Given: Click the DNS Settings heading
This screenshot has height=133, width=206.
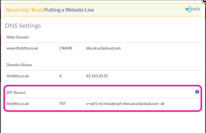Looking at the screenshot, I should (x=23, y=26).
